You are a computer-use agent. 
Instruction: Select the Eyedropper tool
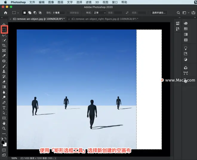point(4,56)
